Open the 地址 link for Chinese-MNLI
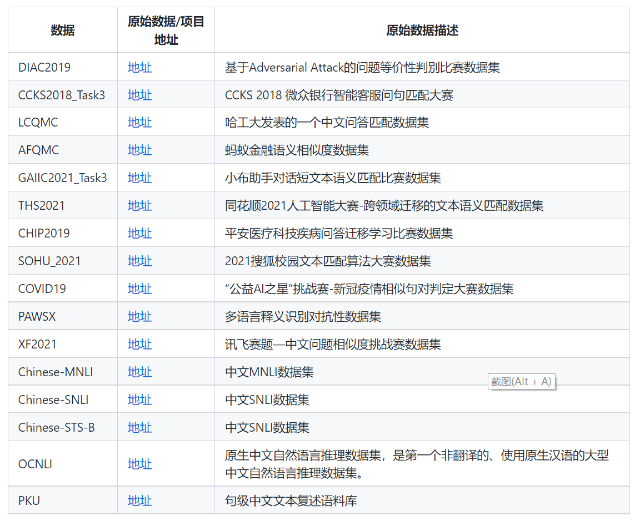Viewport: 640px width, 521px height. pyautogui.click(x=139, y=372)
